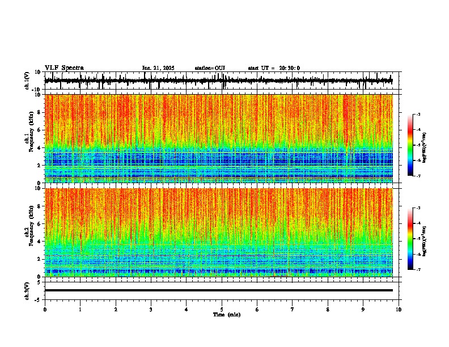Click the log(PSD) label beside ch.2 color bar

[425, 241]
